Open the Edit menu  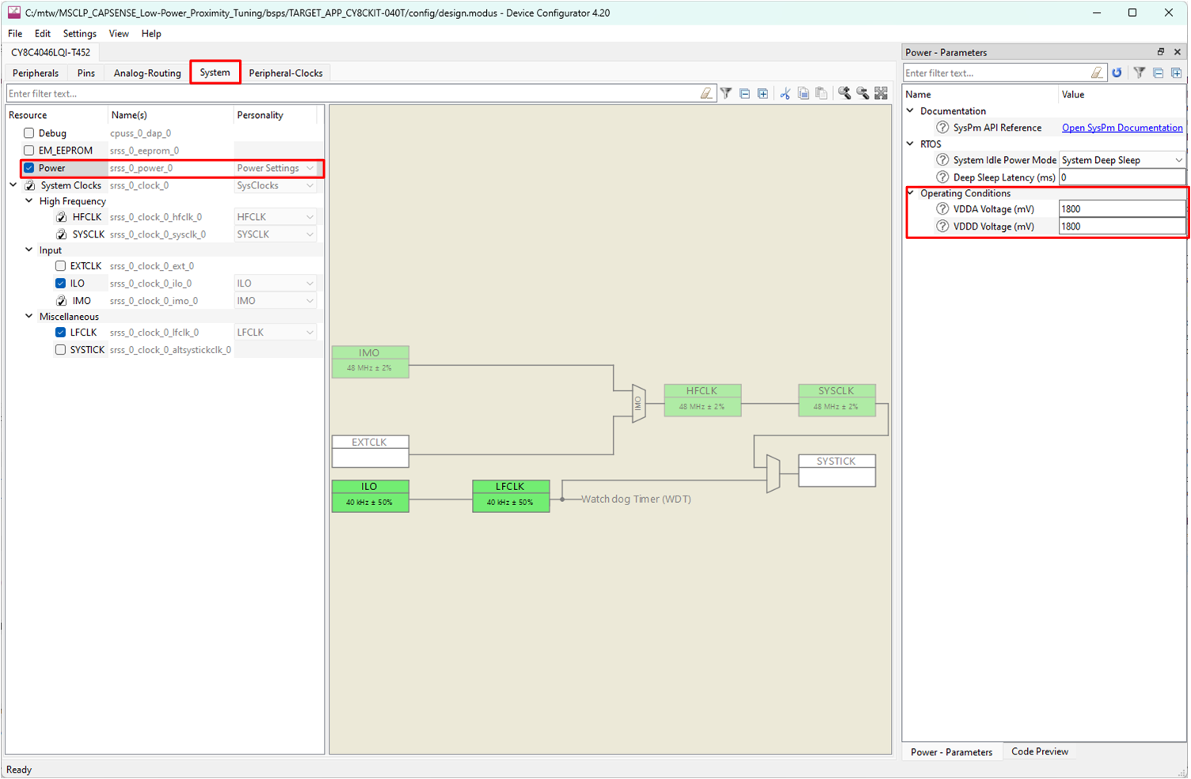tap(43, 33)
